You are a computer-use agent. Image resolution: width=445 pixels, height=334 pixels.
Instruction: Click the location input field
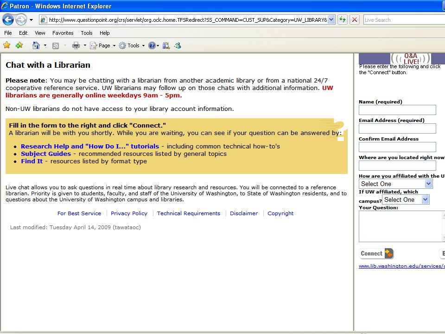pos(397,166)
